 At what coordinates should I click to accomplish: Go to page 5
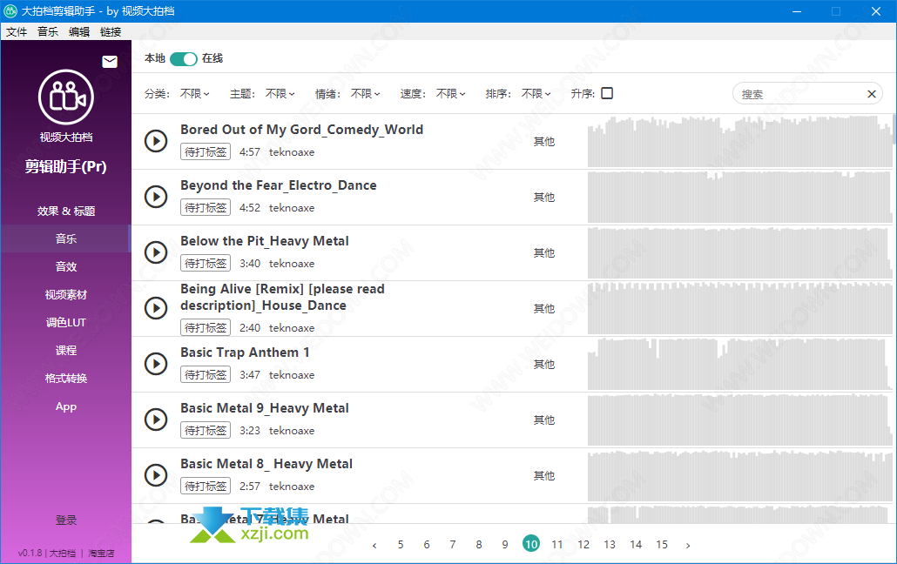(x=401, y=545)
